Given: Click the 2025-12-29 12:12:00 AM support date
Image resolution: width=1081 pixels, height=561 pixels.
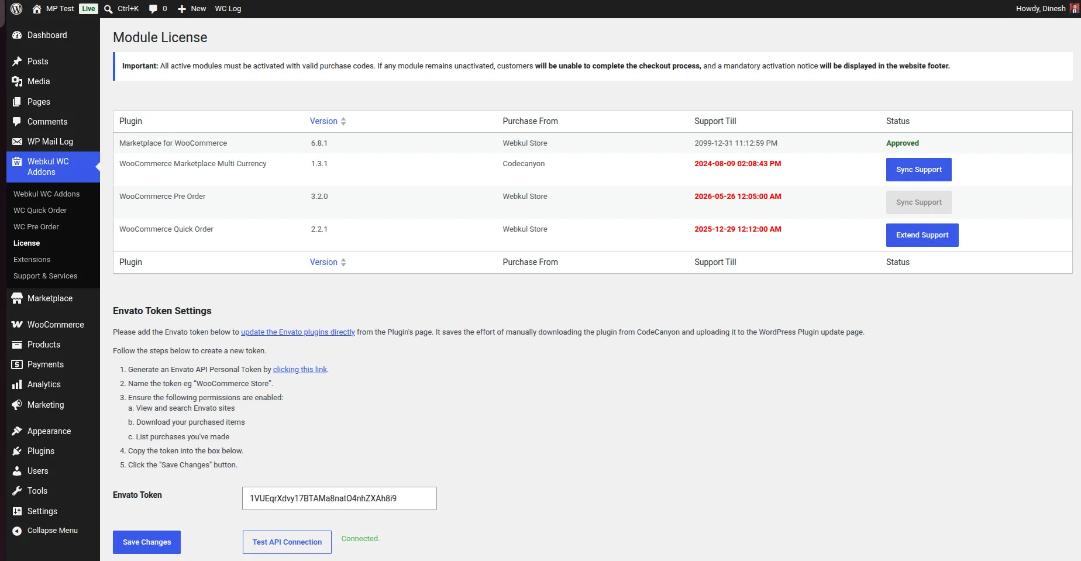Looking at the screenshot, I should point(738,229).
